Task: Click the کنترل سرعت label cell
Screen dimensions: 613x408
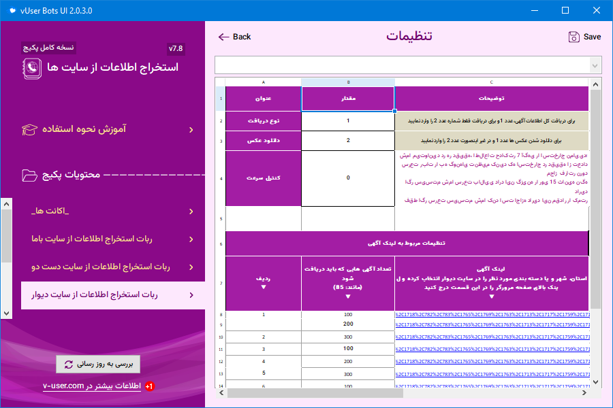Action: [264, 178]
